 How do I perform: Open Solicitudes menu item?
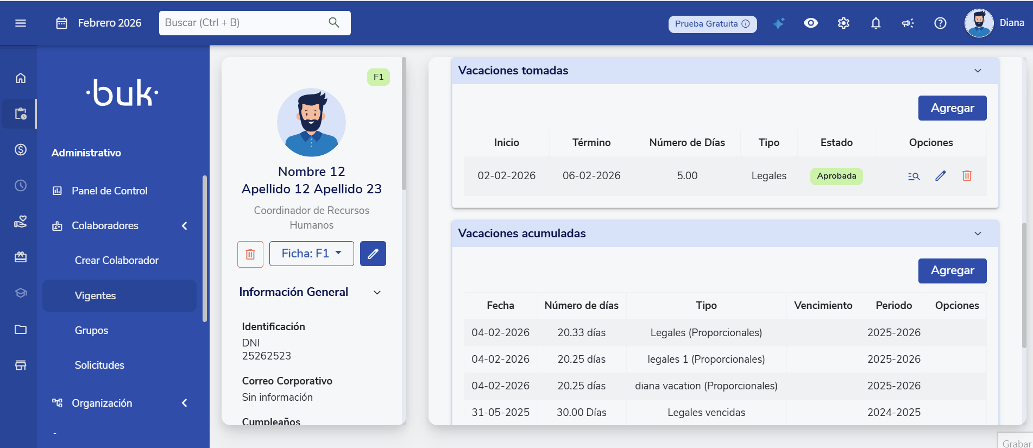99,365
